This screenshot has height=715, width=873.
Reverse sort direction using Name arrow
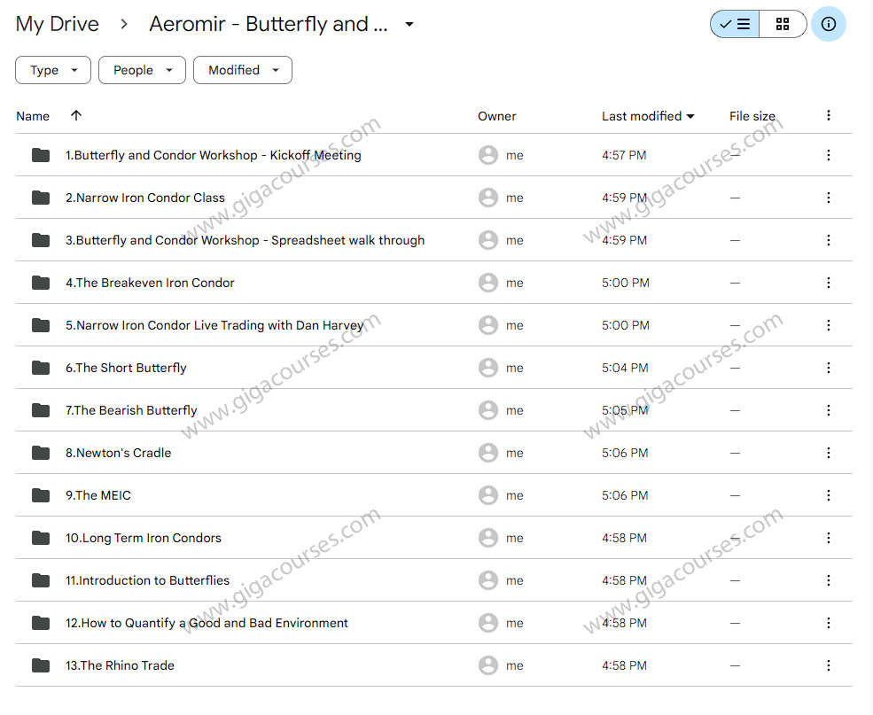(x=76, y=116)
